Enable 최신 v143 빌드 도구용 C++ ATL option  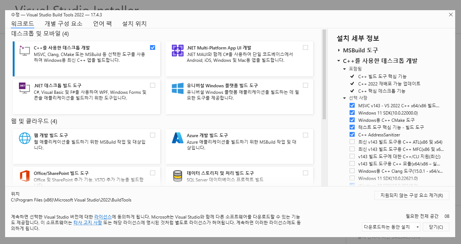352,142
